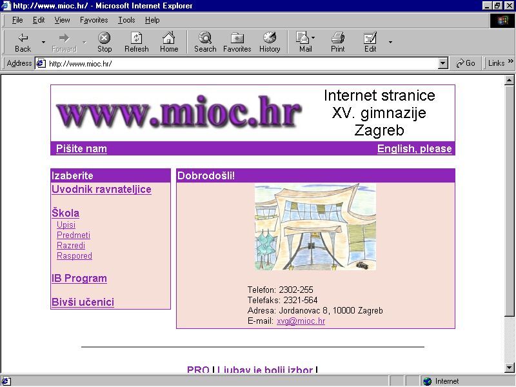Open the 'Raspored' sublink
The image size is (516, 387).
74,255
